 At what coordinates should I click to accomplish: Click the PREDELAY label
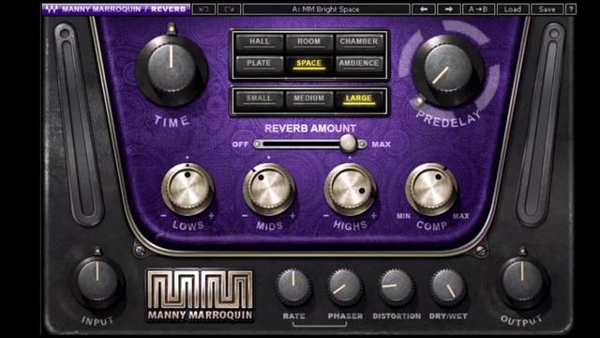point(448,119)
